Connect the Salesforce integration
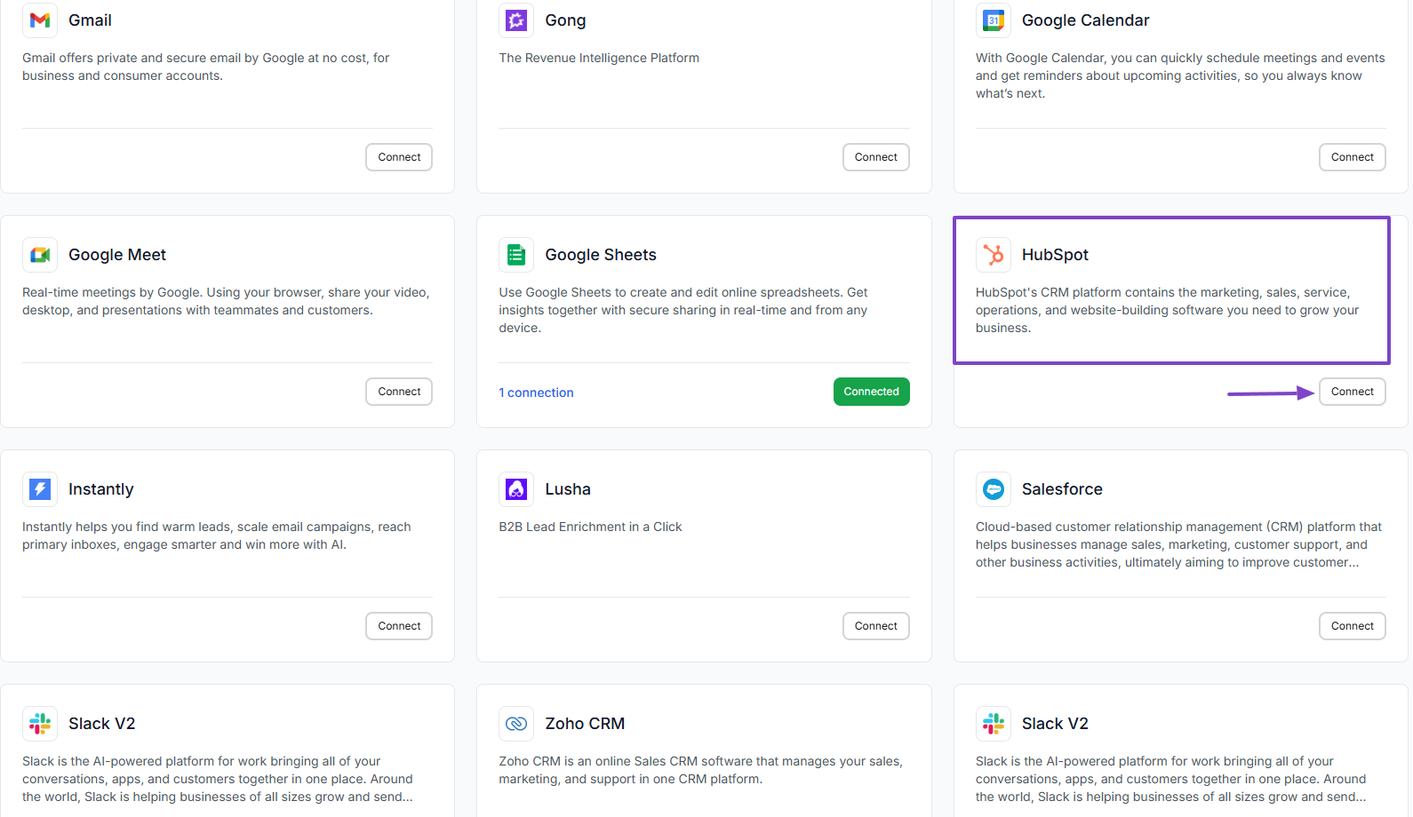The image size is (1413, 817). 1353,626
